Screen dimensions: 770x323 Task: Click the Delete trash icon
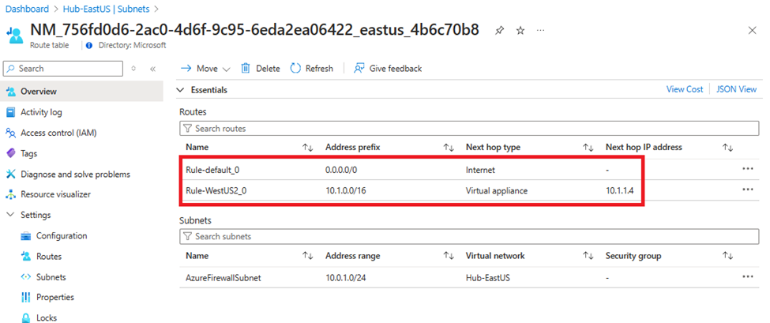[x=246, y=69]
